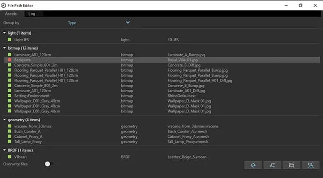Click the status square in the Concrete_B_Bump.jpg row
Image resolution: width=323 pixels, height=178 pixels.
coord(9,86)
